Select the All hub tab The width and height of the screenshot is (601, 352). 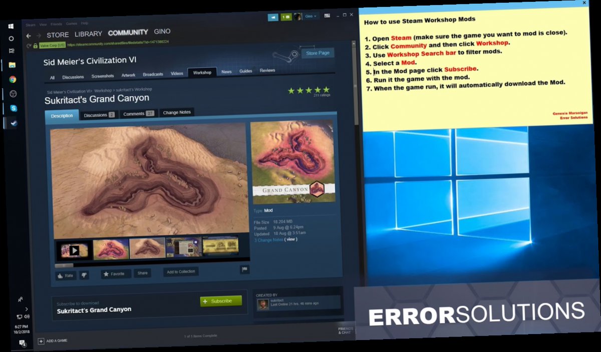tap(52, 78)
